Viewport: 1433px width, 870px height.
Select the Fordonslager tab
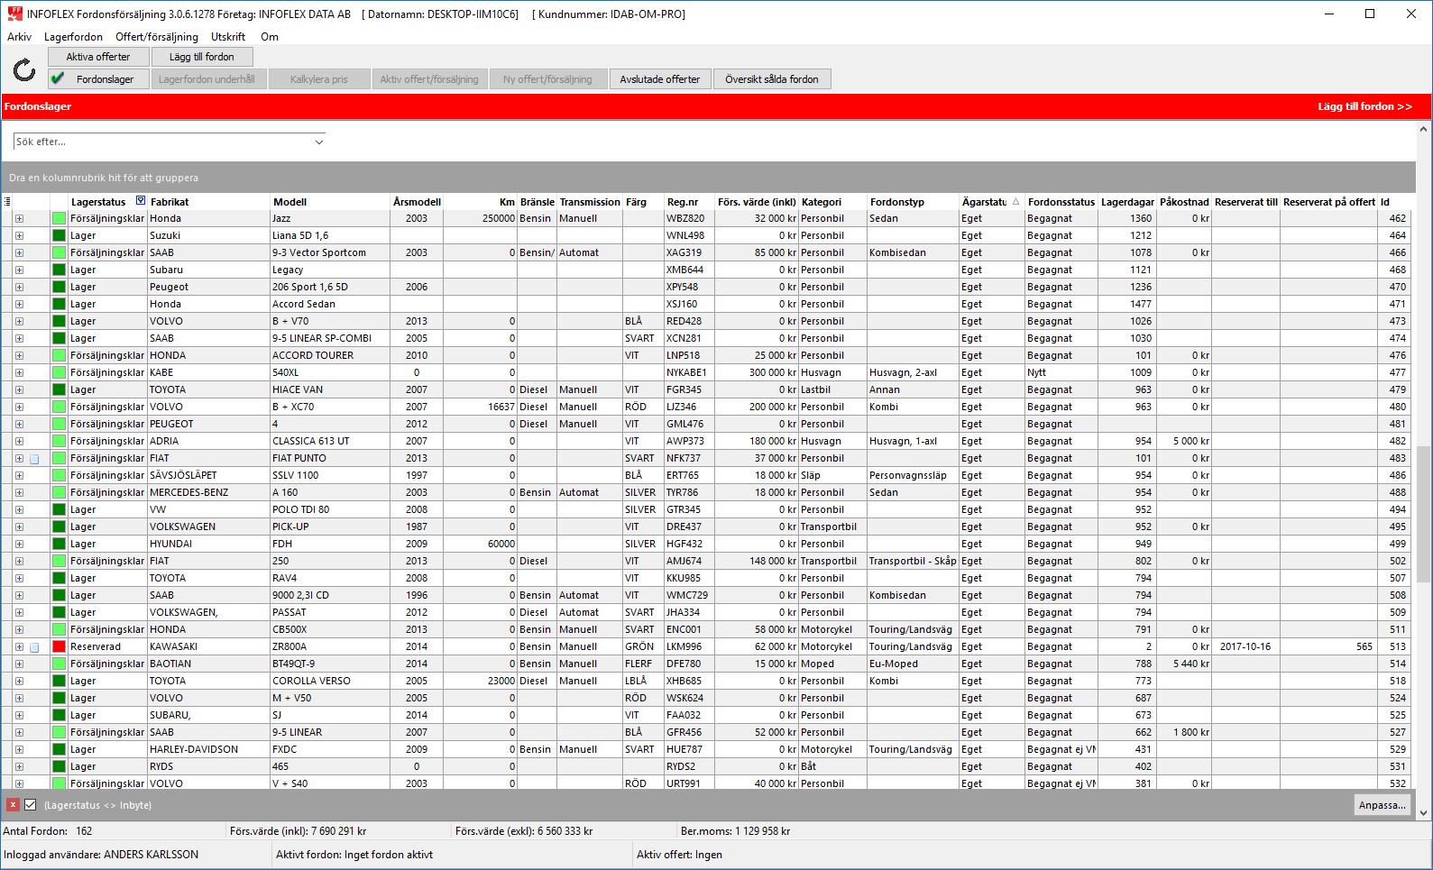[97, 79]
